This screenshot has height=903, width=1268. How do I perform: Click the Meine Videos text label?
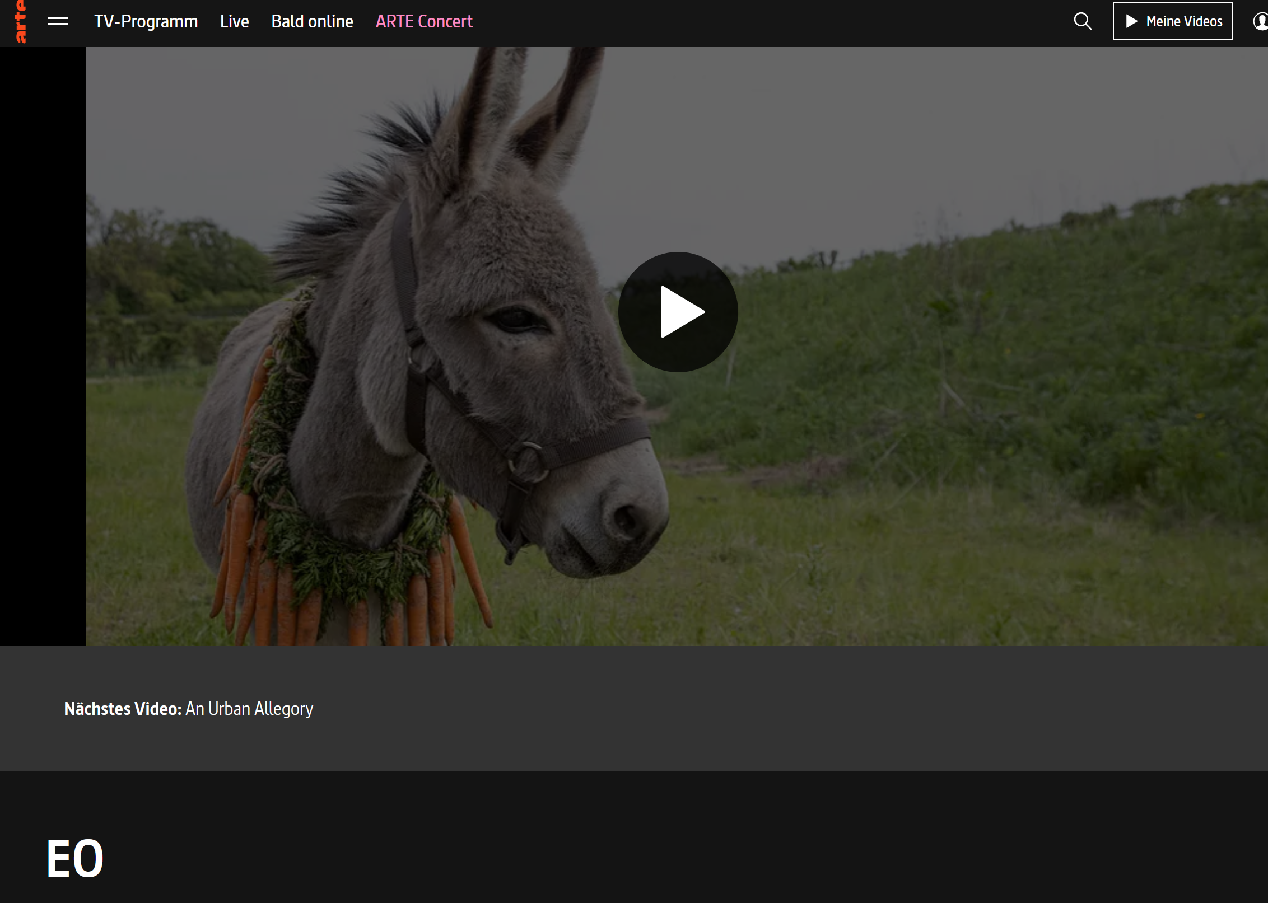pyautogui.click(x=1184, y=21)
